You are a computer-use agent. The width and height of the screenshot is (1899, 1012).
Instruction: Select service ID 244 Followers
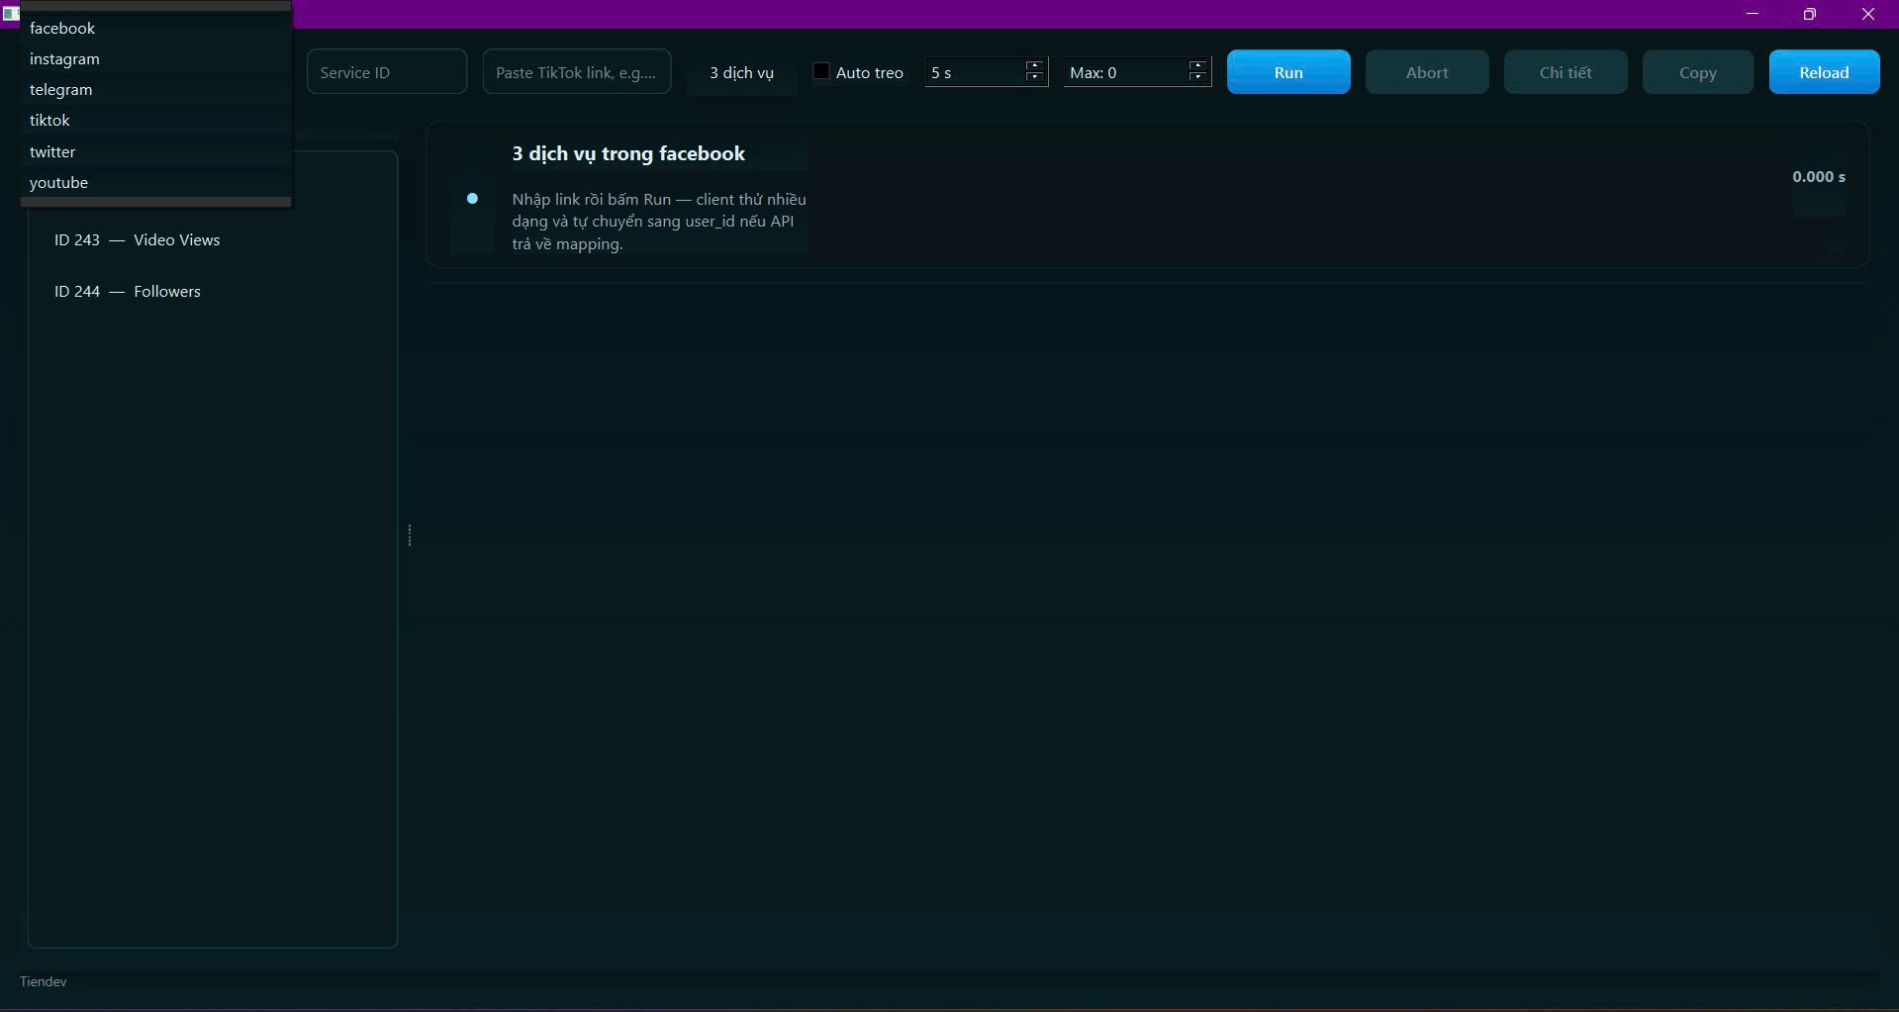pyautogui.click(x=128, y=292)
